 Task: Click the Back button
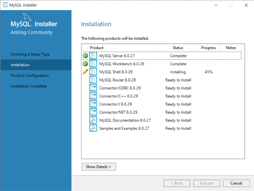(x=177, y=183)
